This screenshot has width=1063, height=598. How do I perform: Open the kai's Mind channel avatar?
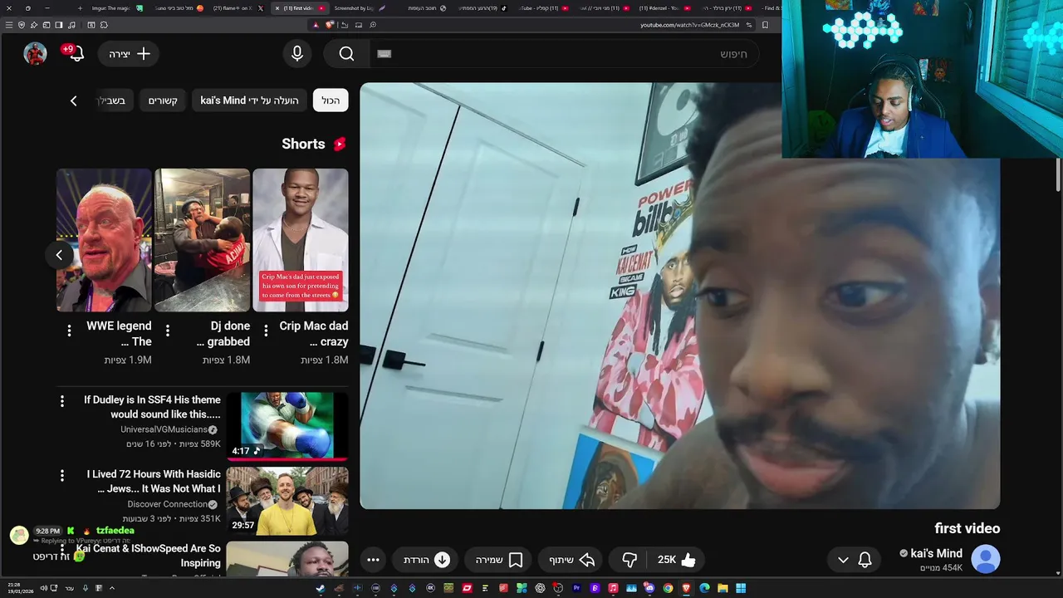(x=986, y=559)
